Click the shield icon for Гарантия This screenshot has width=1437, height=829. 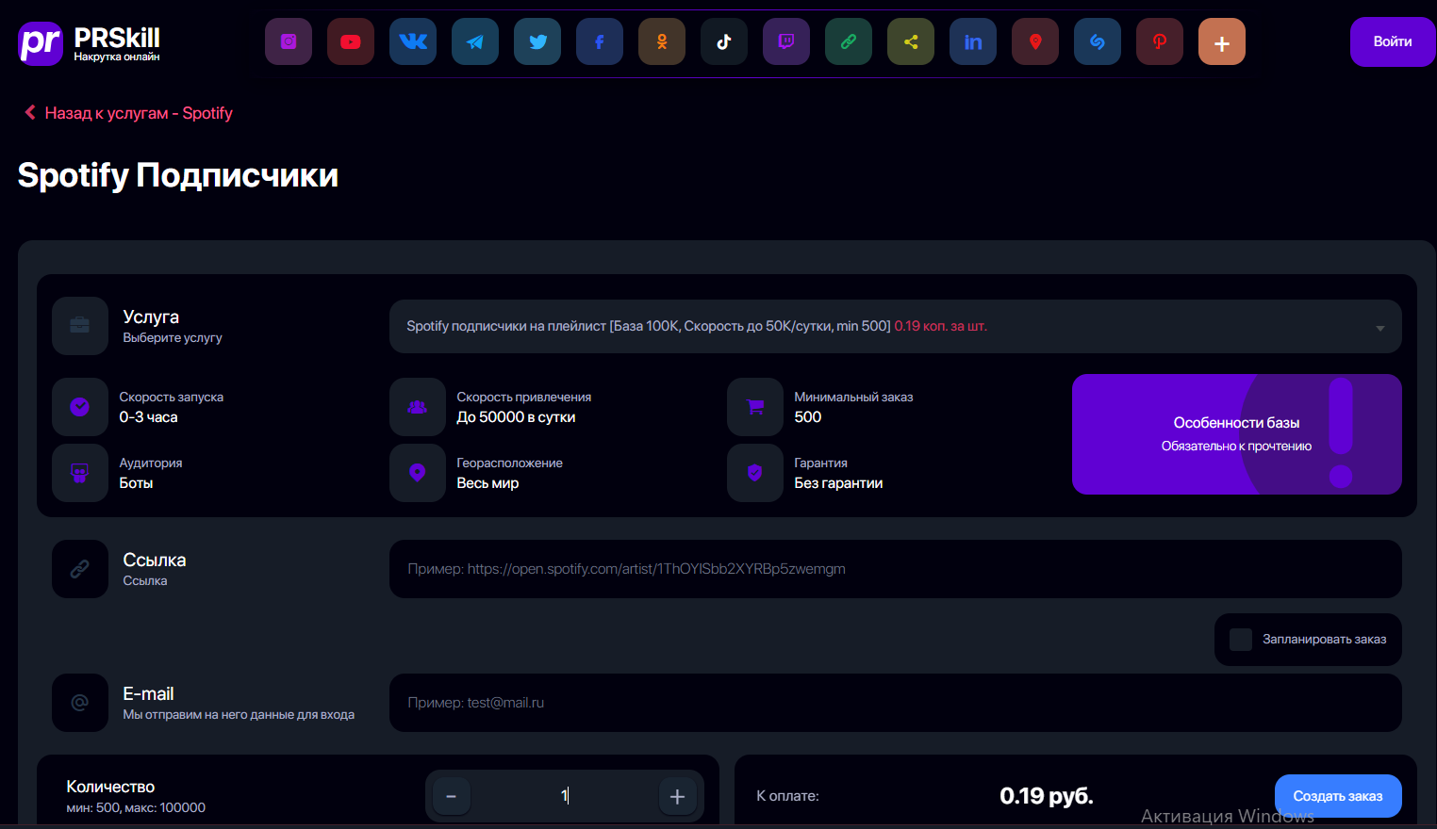click(x=755, y=473)
